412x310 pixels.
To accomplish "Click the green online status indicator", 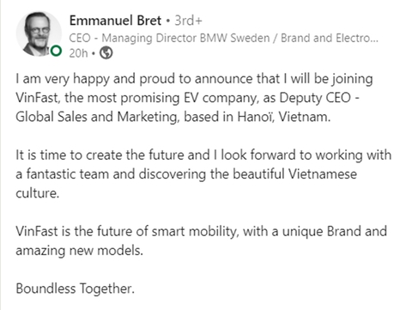I will [x=56, y=52].
